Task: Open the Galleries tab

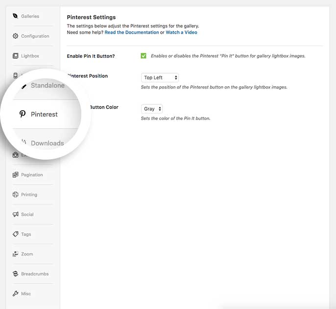Action: [x=30, y=16]
